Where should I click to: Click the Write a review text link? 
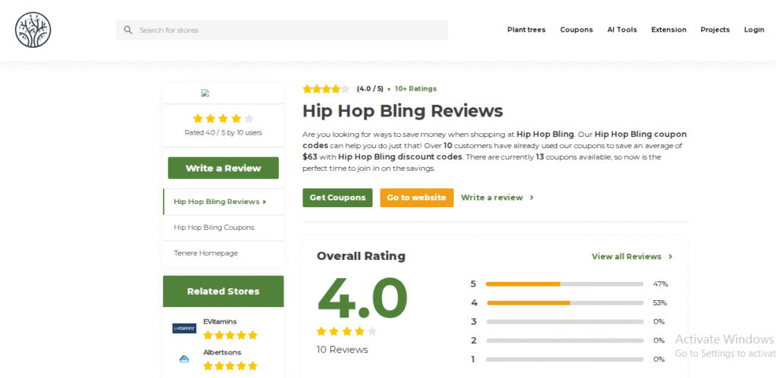pos(492,197)
